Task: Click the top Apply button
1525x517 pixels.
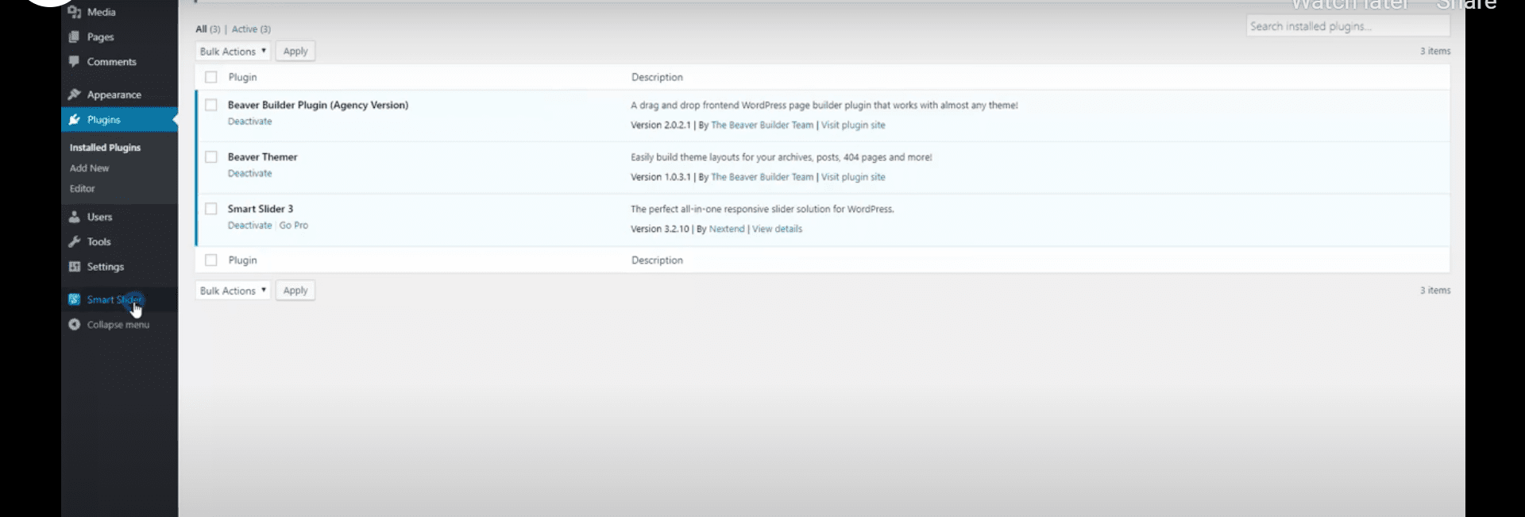Action: (x=295, y=51)
